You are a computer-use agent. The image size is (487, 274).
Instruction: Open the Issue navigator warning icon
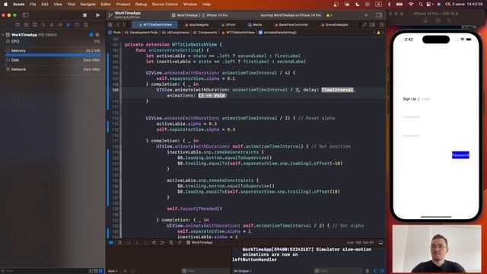[x=52, y=25]
